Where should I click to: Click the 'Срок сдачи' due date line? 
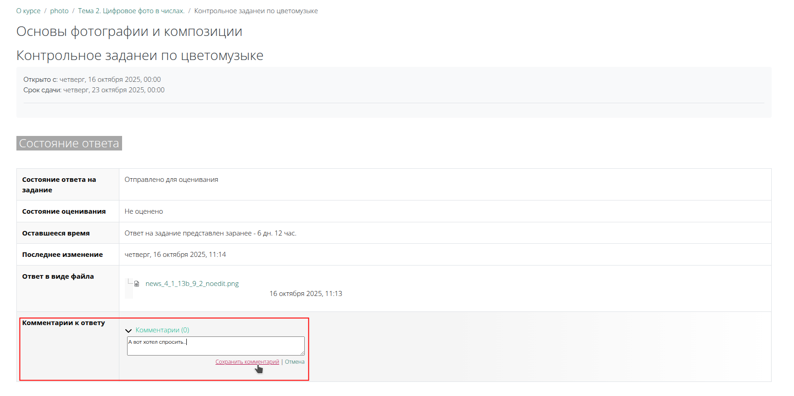pos(94,90)
